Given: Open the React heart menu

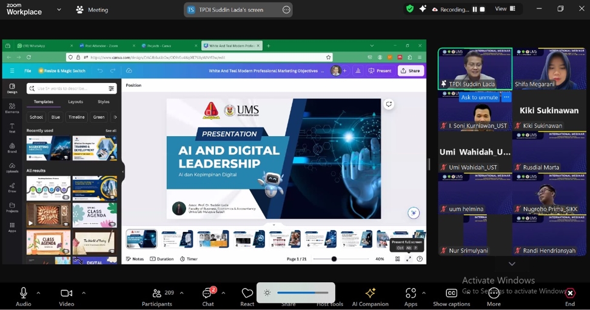Looking at the screenshot, I should pyautogui.click(x=247, y=297).
